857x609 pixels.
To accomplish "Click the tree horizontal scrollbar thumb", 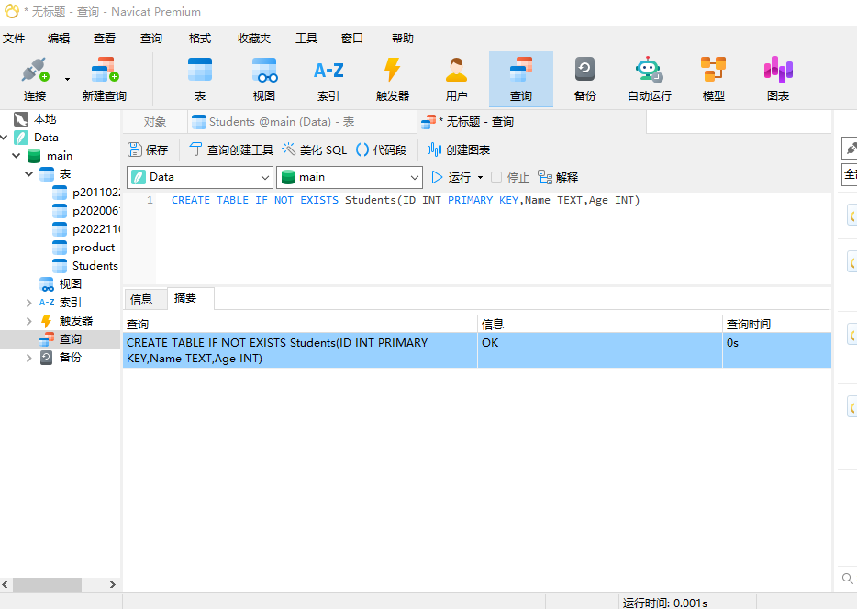I will pos(47,584).
